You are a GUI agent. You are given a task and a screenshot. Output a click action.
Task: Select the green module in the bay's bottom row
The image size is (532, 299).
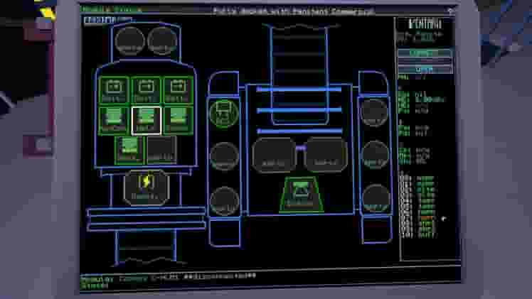(x=129, y=150)
